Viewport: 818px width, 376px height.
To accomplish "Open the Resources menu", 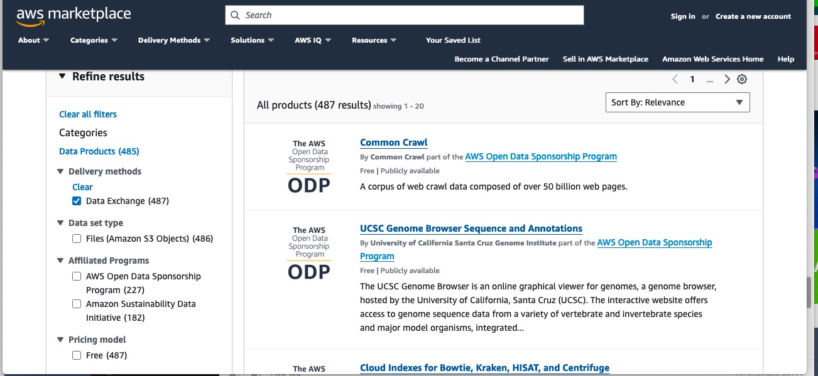I will 373,40.
